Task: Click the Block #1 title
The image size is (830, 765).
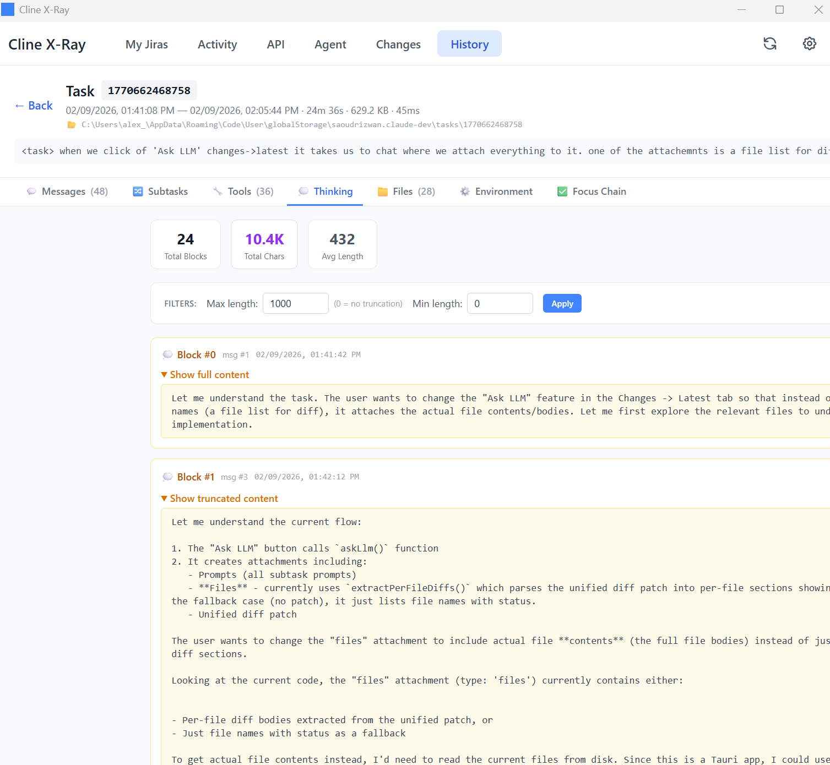Action: [196, 477]
